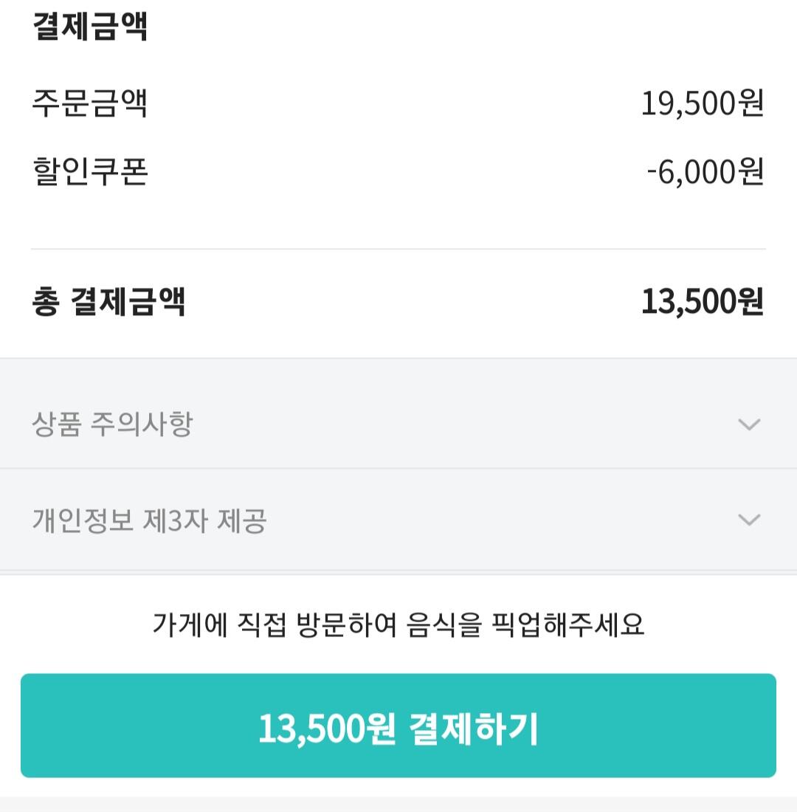The image size is (797, 812).
Task: Tap the 결제하기 text on the pay button
Action: click(x=473, y=729)
